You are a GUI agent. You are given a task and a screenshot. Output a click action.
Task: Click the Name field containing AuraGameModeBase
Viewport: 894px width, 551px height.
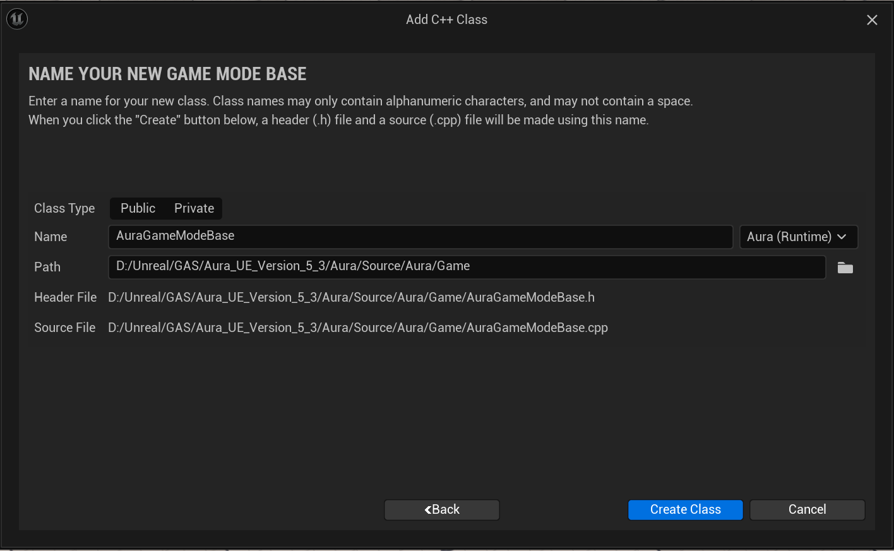tap(420, 236)
